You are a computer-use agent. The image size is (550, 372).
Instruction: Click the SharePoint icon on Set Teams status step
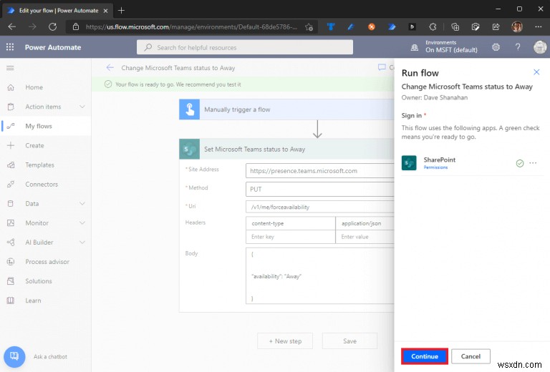[x=189, y=150]
